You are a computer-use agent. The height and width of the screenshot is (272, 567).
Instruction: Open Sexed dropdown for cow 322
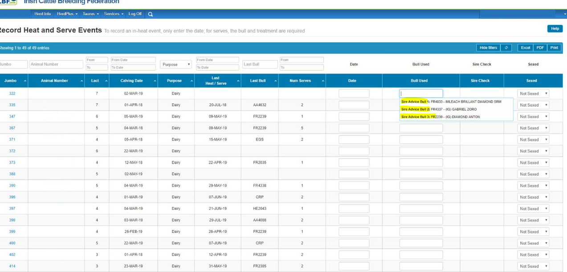pyautogui.click(x=533, y=94)
